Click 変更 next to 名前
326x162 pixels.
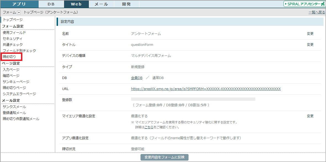tap(310, 34)
